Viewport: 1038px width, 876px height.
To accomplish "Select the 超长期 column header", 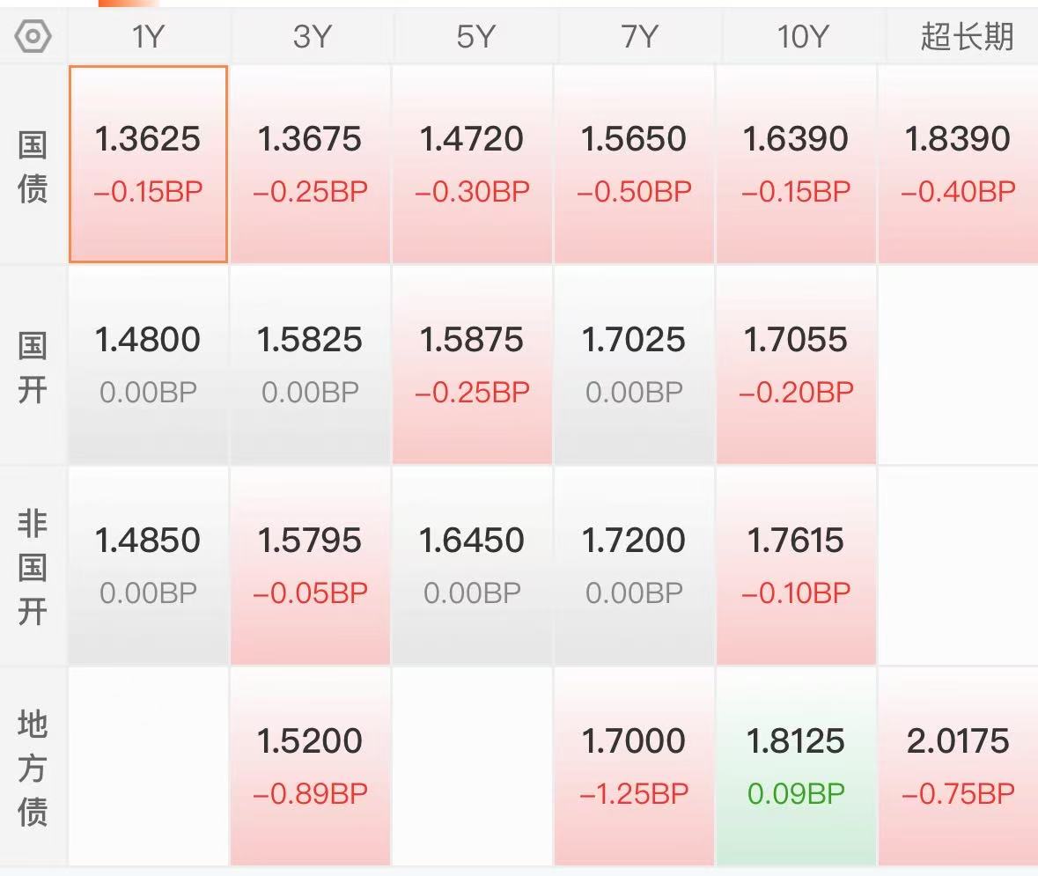I will 967,36.
